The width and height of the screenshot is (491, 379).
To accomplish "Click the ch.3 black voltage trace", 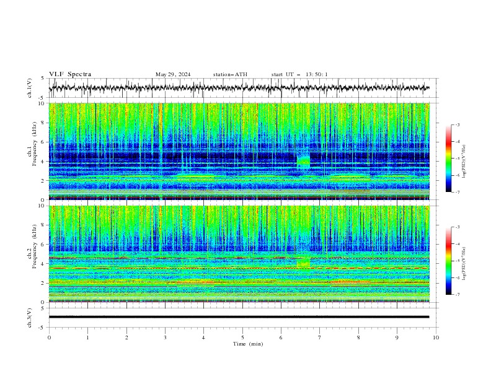I will pyautogui.click(x=239, y=317).
